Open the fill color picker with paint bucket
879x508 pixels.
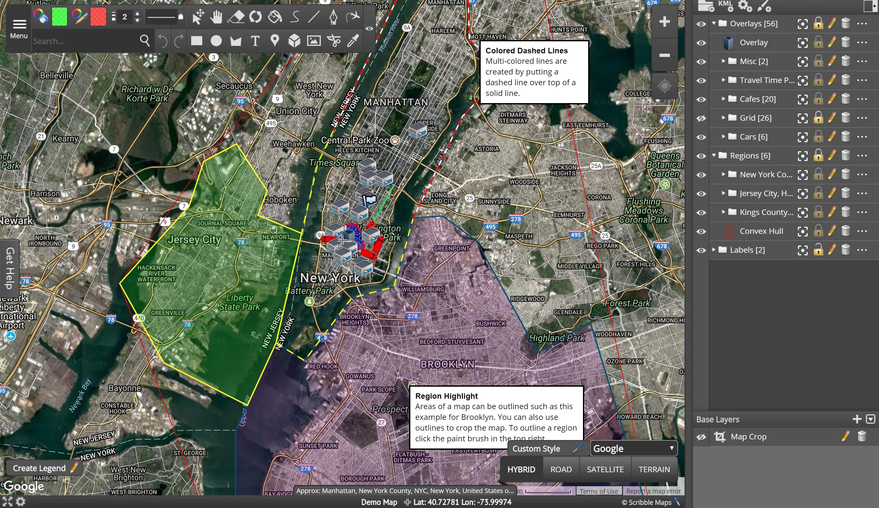click(41, 17)
